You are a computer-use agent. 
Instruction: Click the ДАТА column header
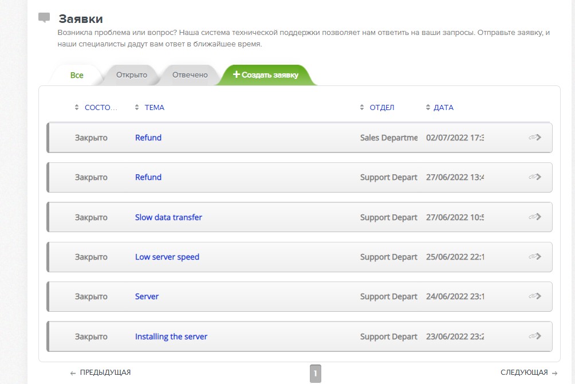point(443,108)
